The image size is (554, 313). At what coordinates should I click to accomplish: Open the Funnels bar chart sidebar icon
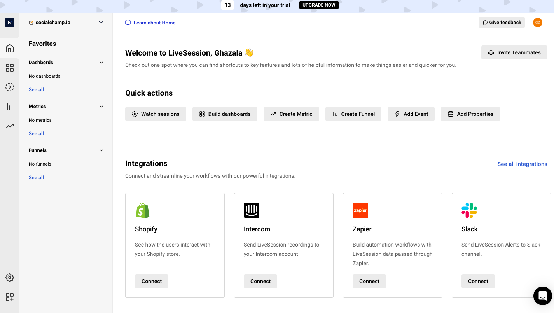tap(10, 107)
